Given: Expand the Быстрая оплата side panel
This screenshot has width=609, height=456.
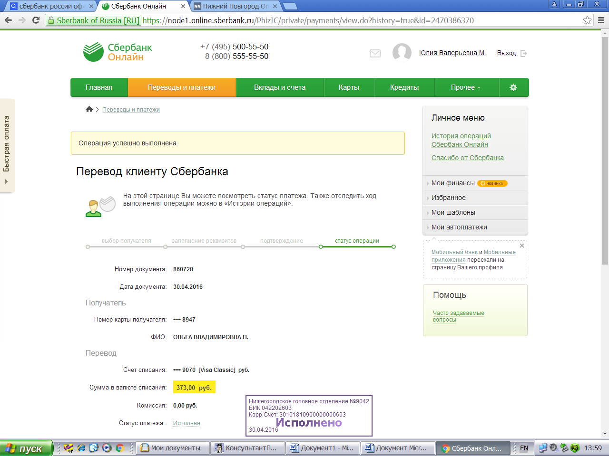Looking at the screenshot, I should click(x=7, y=145).
